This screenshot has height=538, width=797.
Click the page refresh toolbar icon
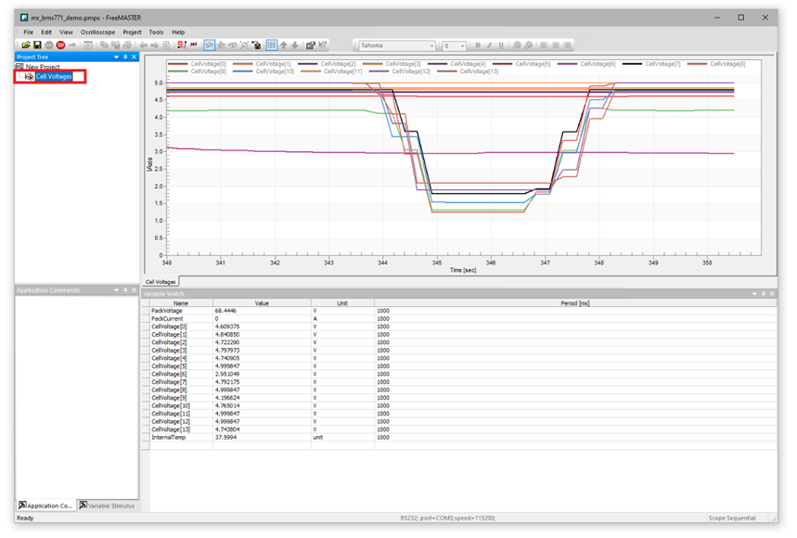166,45
